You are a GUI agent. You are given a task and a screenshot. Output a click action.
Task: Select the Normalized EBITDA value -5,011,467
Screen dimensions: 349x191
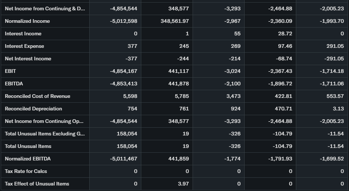124,159
